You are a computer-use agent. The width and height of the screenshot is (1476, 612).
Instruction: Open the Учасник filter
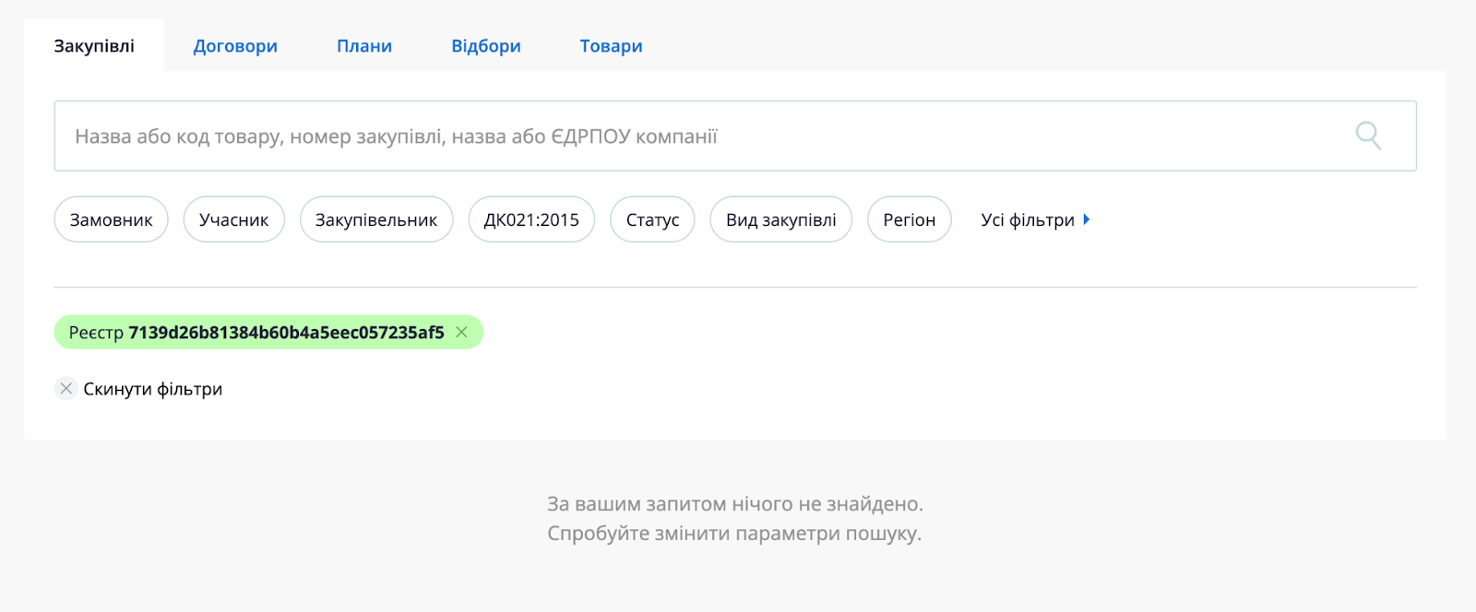pyautogui.click(x=233, y=220)
